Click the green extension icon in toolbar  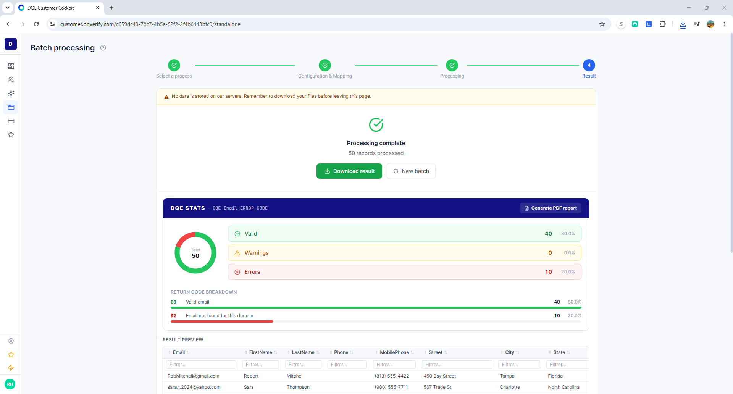click(x=635, y=24)
